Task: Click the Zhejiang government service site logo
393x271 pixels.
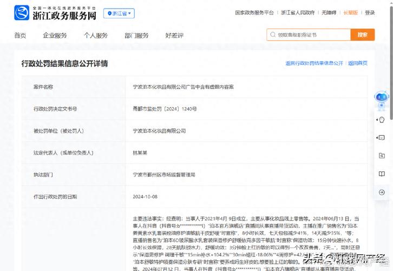Action: (x=55, y=13)
